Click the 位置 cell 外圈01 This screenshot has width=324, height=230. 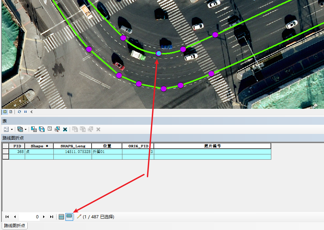click(x=107, y=152)
